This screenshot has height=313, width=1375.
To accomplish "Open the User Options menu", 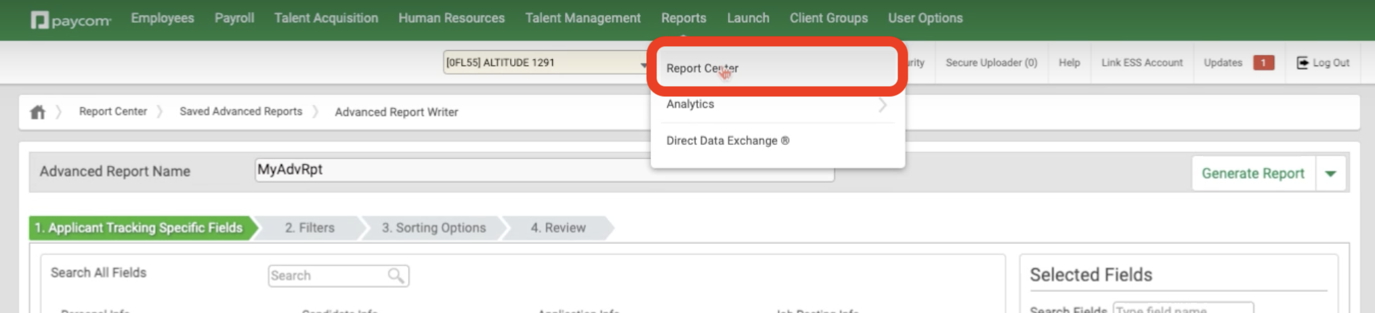I will coord(926,18).
